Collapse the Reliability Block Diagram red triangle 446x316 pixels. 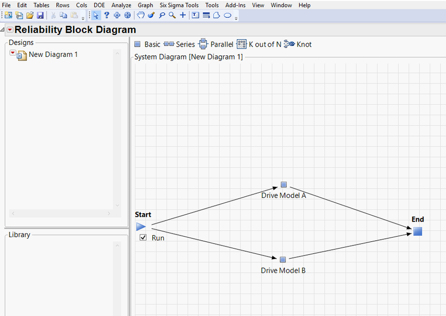[9, 30]
